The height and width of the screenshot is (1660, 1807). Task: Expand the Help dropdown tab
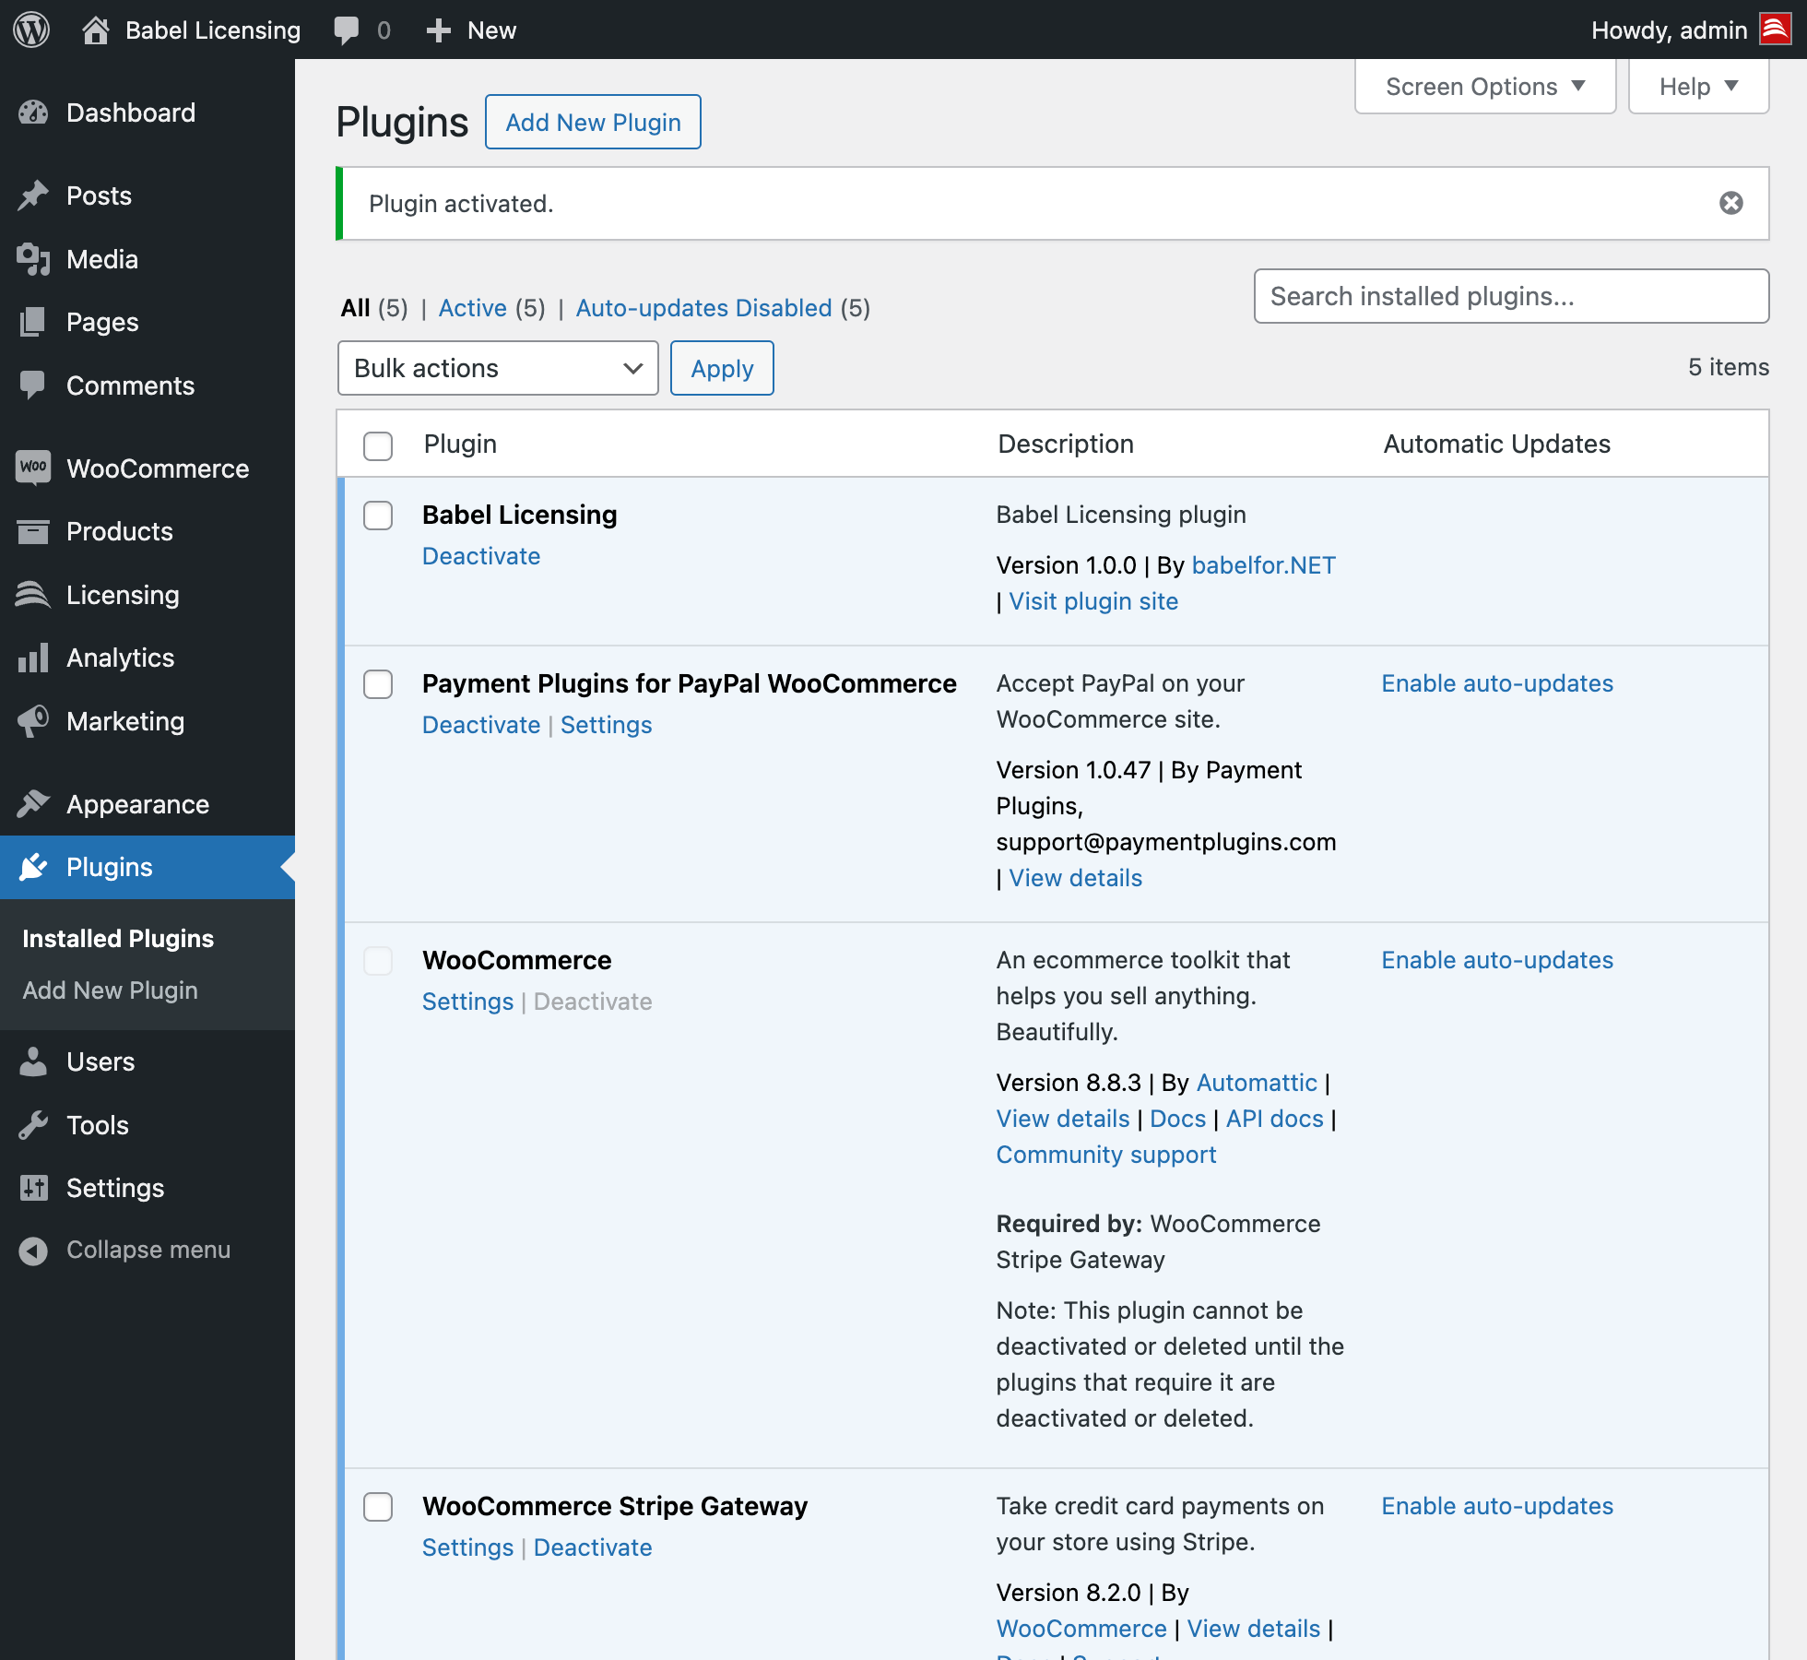click(1697, 87)
